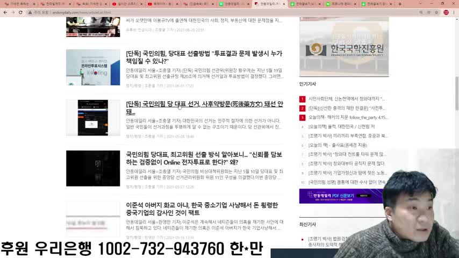Click the 인기기사 section heading

307,84
